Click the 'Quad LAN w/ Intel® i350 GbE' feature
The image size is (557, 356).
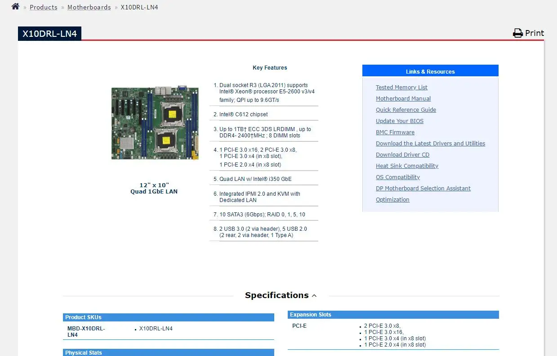click(255, 179)
